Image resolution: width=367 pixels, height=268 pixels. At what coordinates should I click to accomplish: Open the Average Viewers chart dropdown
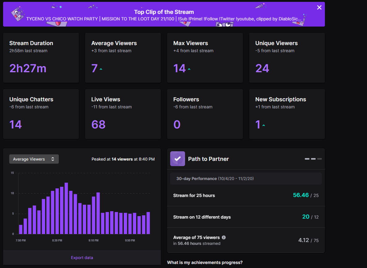tap(34, 159)
